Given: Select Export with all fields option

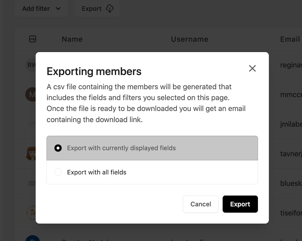Looking at the screenshot, I should (58, 172).
